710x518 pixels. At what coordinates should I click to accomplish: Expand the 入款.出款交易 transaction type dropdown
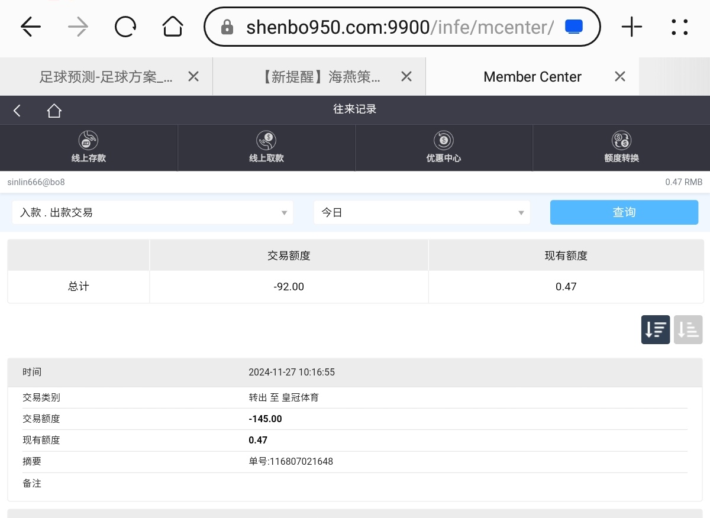coord(153,212)
